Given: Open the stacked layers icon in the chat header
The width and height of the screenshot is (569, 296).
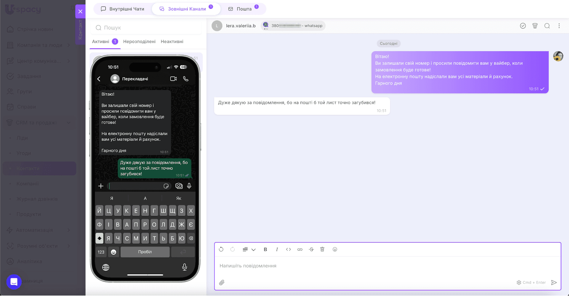Looking at the screenshot, I should pyautogui.click(x=535, y=26).
